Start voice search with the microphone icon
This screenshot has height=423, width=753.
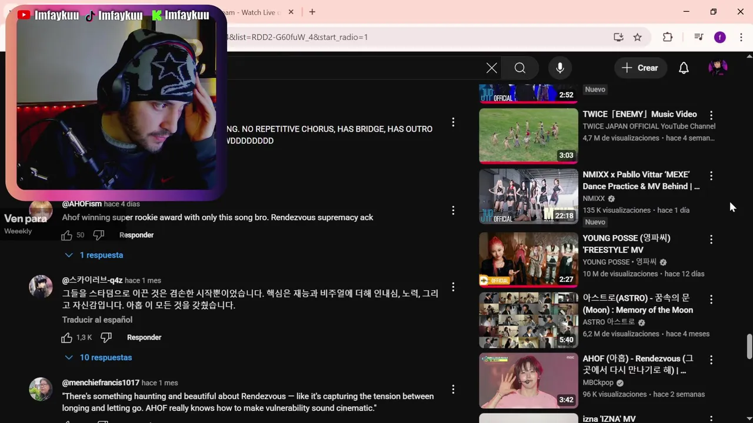click(x=560, y=68)
